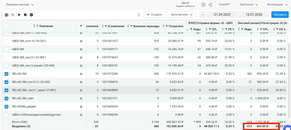Click the start date field 01.09.2025
This screenshot has width=291, height=130.
tap(222, 15)
